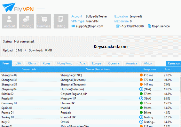
Task: Click the orange status dot for Shanghai 37
Action: (141, 84)
